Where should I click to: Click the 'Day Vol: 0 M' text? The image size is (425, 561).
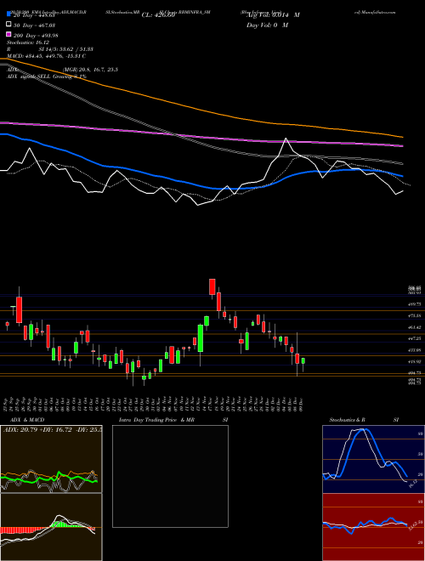[267, 25]
